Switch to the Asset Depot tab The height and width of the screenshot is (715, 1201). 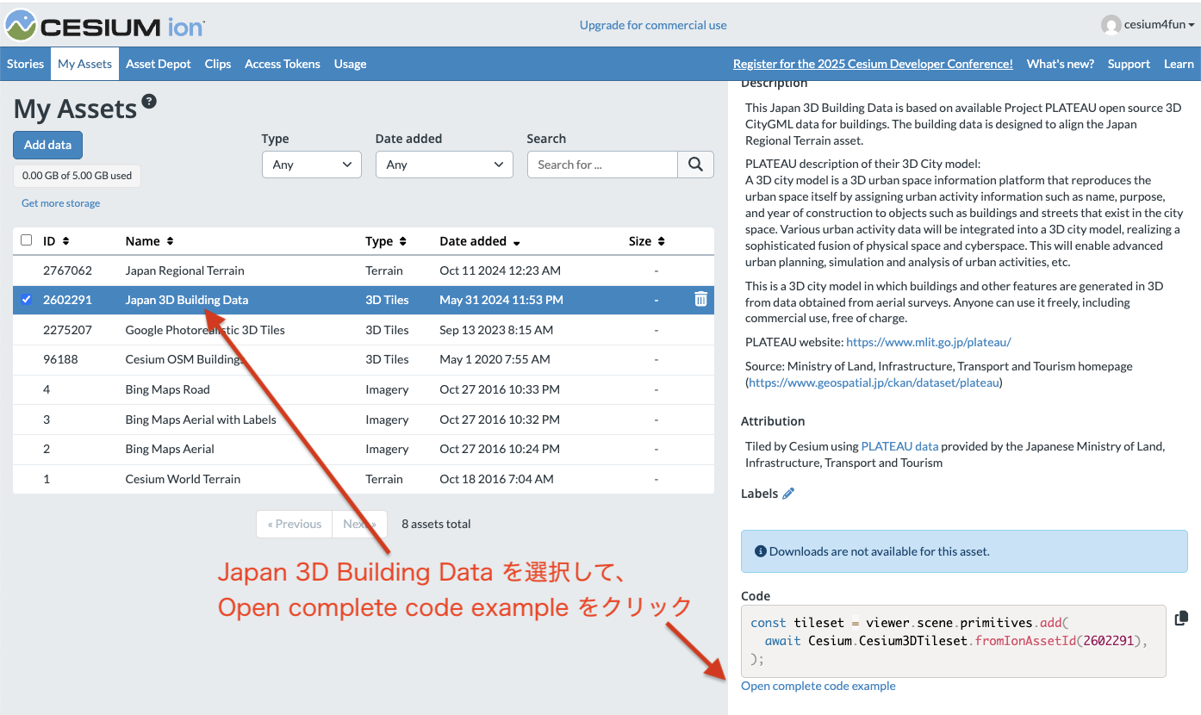158,63
